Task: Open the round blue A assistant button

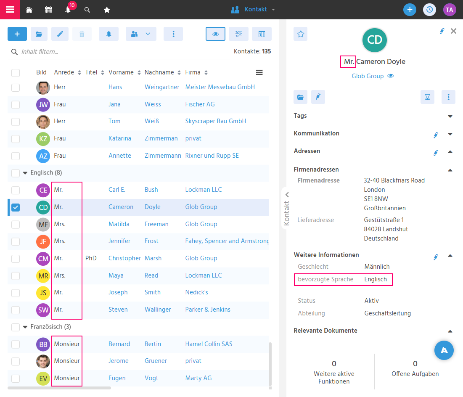Action: pyautogui.click(x=444, y=350)
